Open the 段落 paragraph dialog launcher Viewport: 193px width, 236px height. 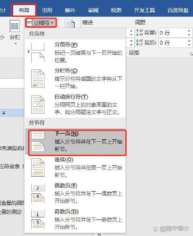click(x=191, y=54)
